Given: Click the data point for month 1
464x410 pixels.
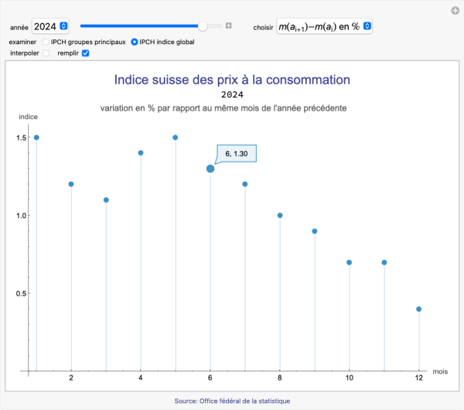Looking at the screenshot, I should click(36, 138).
